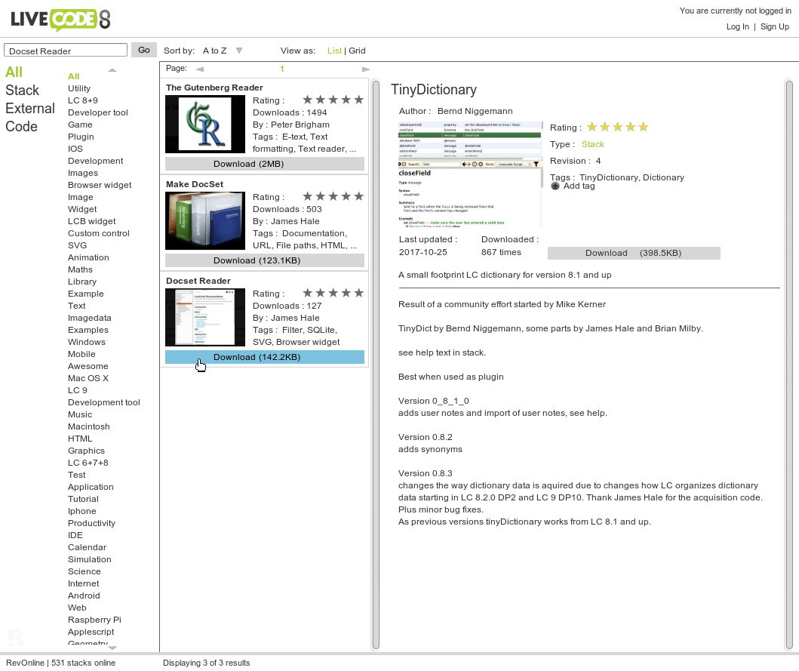The width and height of the screenshot is (799, 671).
Task: Switch to List view
Action: pos(334,51)
